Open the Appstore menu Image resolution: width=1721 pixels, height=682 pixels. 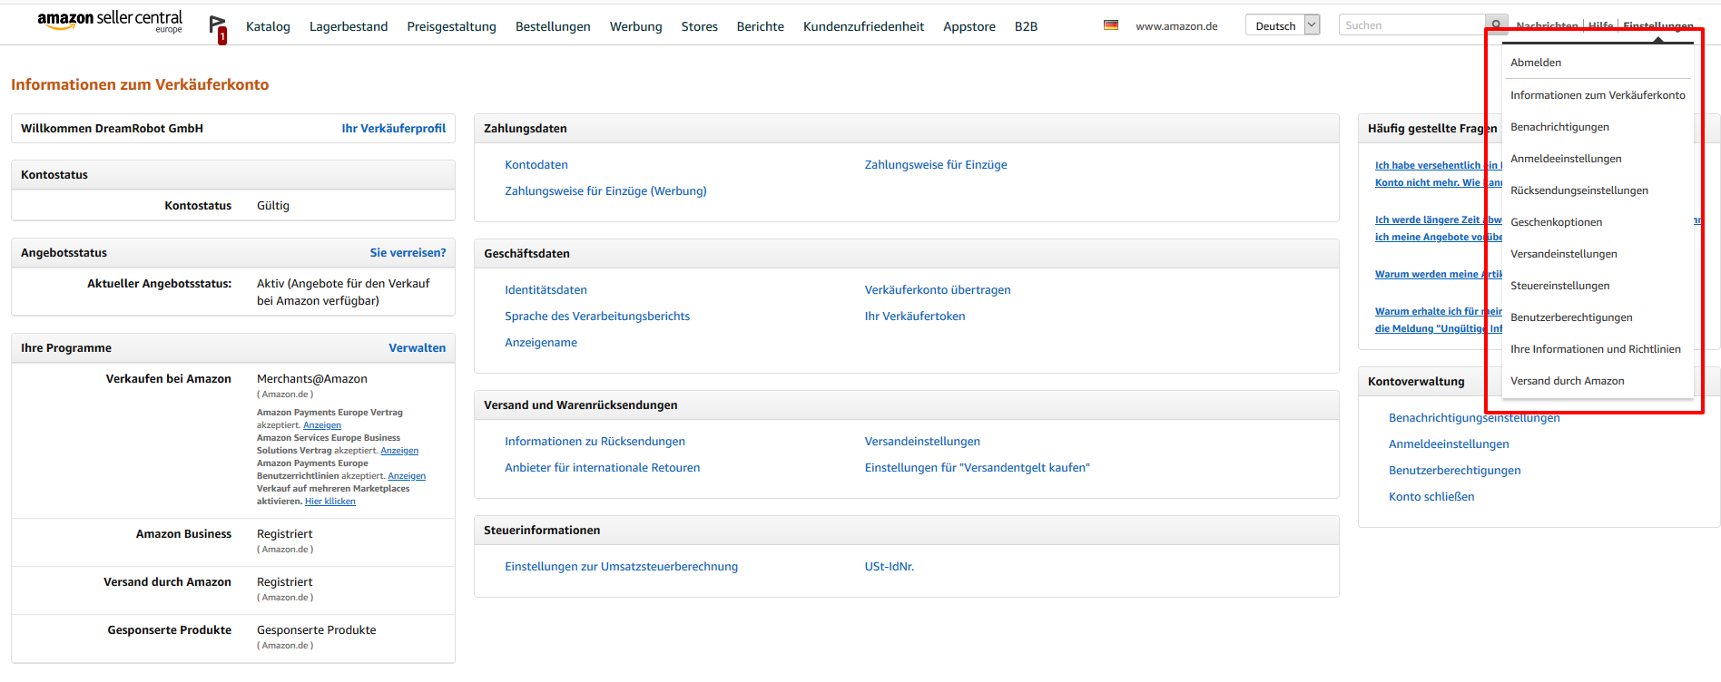point(969,26)
